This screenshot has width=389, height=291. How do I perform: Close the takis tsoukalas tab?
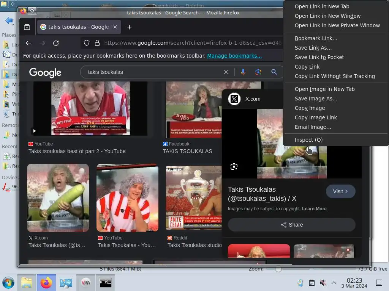click(x=115, y=27)
